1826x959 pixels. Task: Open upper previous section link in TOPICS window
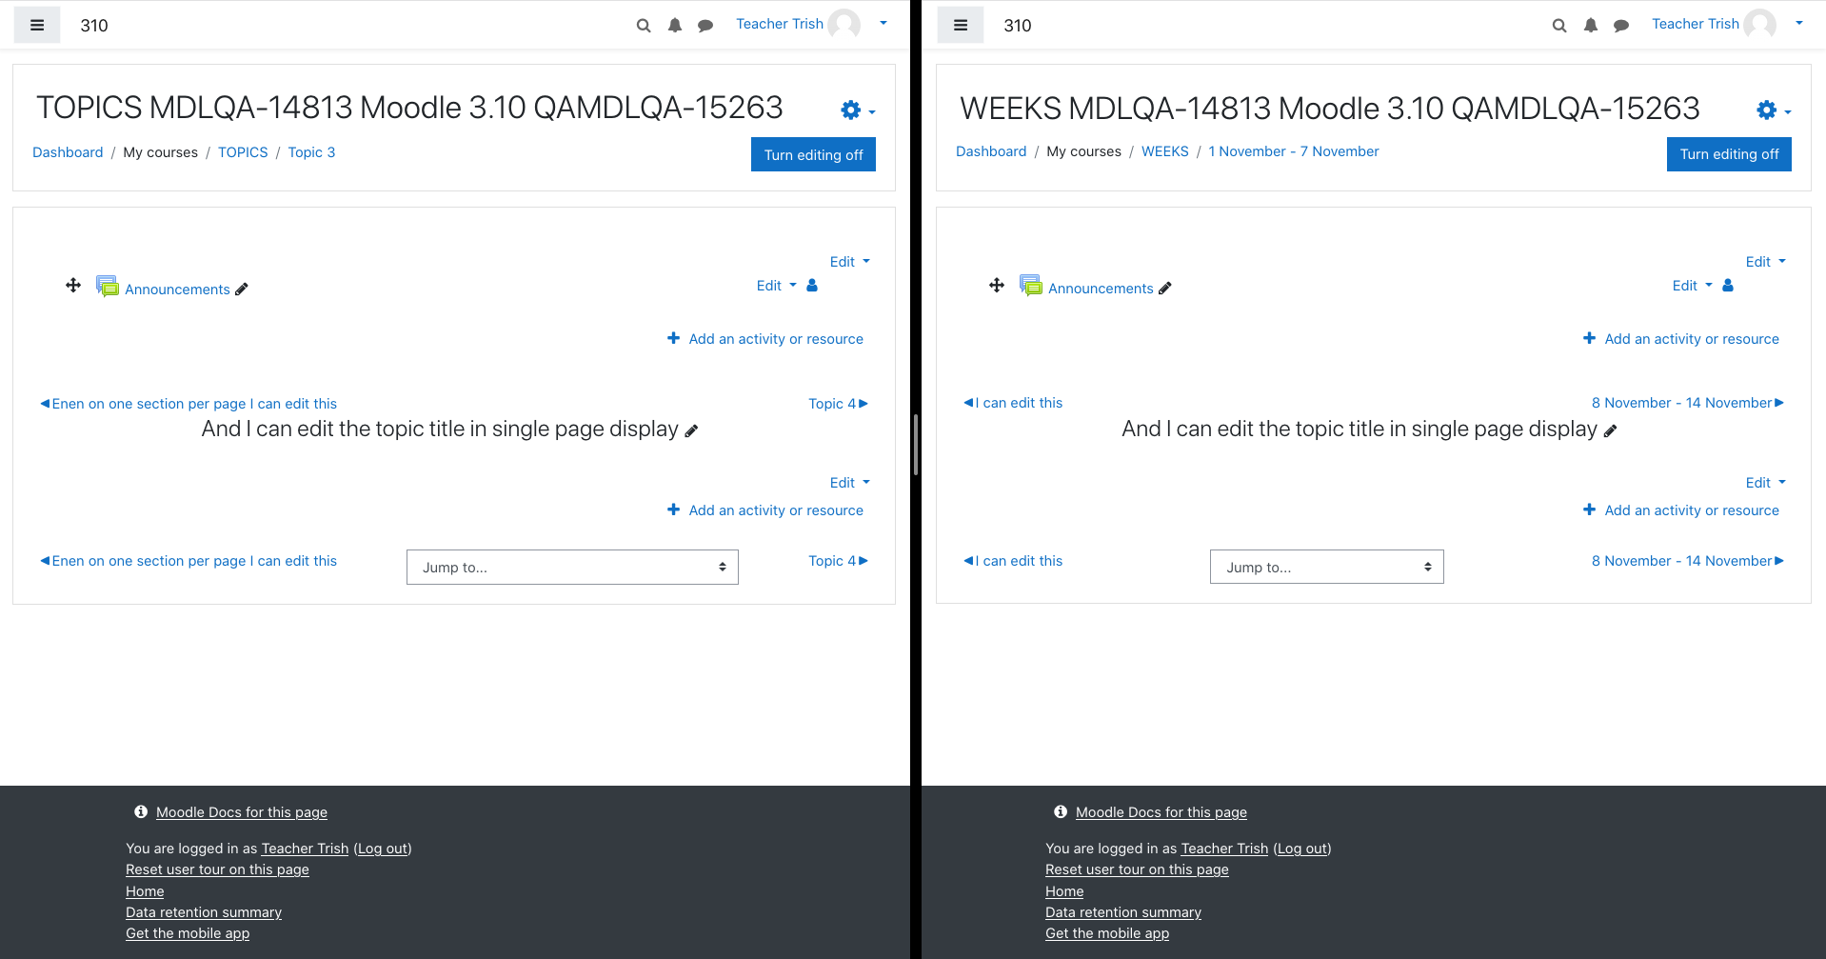[189, 404]
